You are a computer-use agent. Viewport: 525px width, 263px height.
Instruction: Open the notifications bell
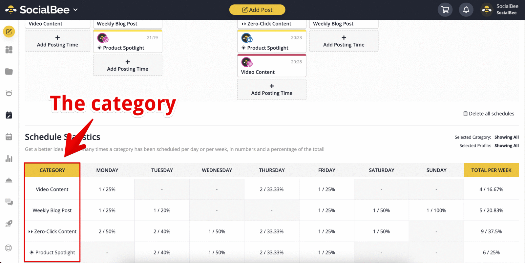point(466,10)
